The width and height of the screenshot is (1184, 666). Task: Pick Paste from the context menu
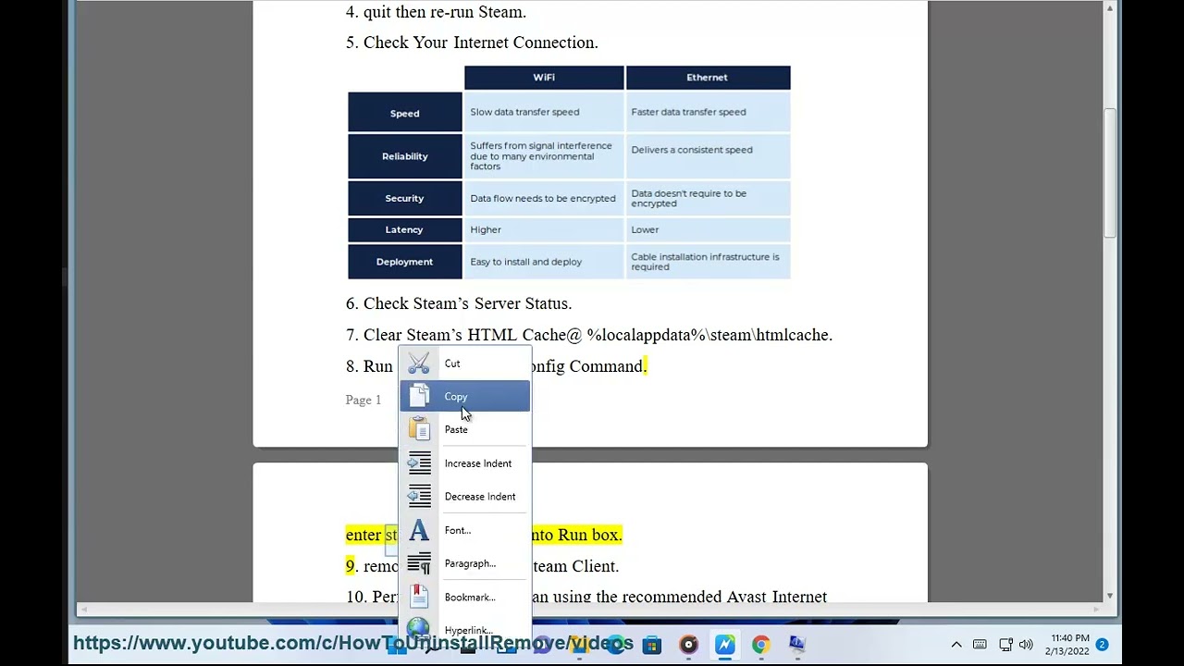coord(464,429)
